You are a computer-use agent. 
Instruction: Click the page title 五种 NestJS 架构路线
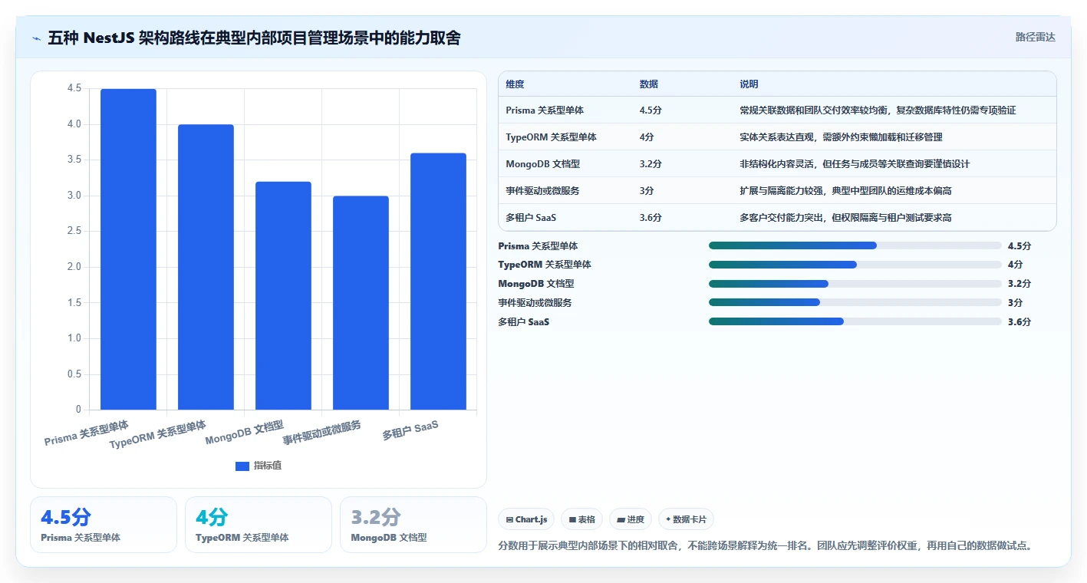pos(254,38)
